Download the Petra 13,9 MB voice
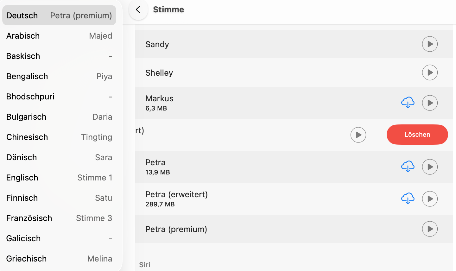The width and height of the screenshot is (456, 271). click(x=408, y=167)
